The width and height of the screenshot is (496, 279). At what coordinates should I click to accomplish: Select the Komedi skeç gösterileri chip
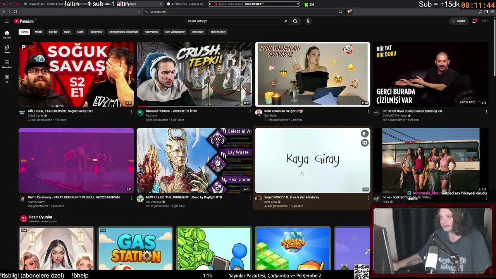coord(124,32)
